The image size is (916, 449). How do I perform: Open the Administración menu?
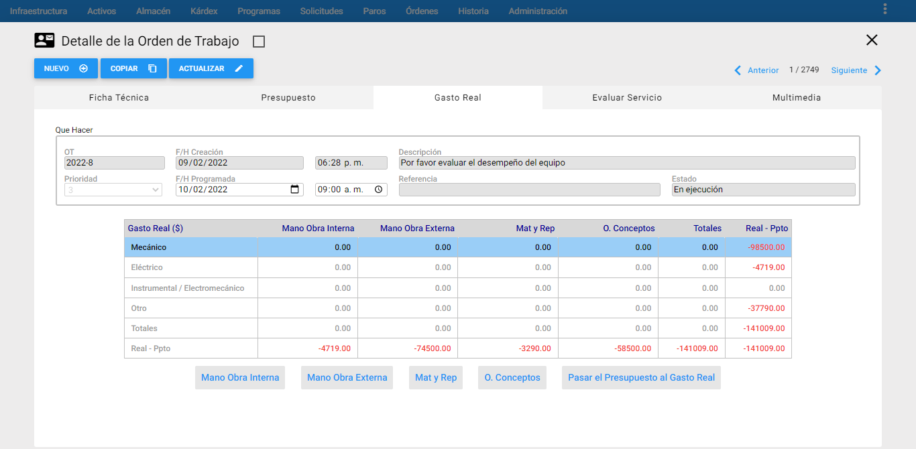pos(538,11)
